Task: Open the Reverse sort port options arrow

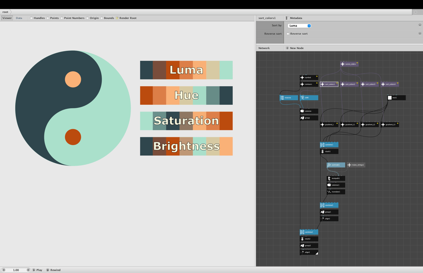Action: [420, 34]
